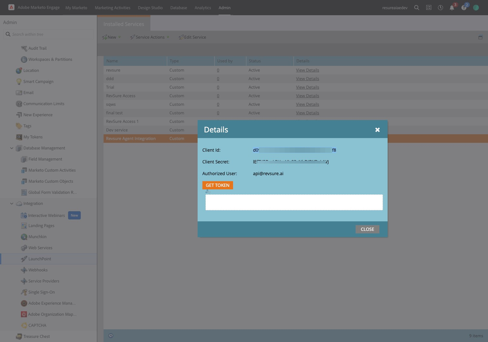This screenshot has width=488, height=342.
Task: Click the Adobe logo icon
Action: (11, 7)
